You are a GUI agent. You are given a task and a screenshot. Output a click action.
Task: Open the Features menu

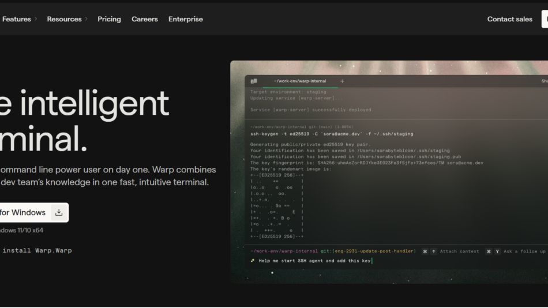click(x=16, y=19)
